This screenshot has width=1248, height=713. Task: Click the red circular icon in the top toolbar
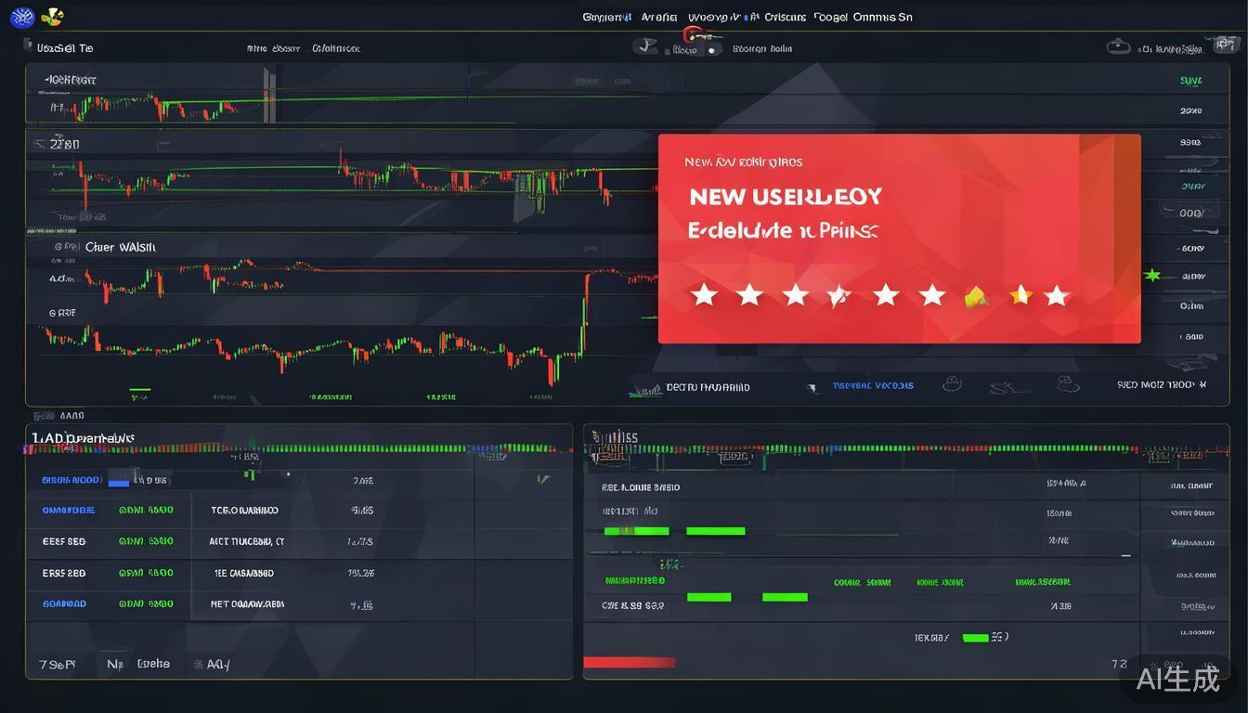(689, 36)
